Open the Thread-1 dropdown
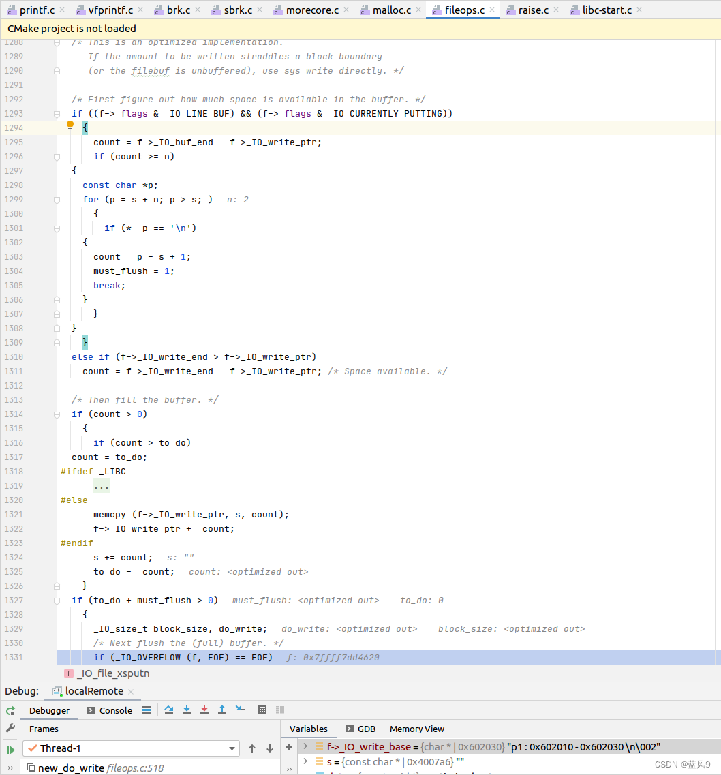Viewport: 721px width, 775px height. [x=232, y=748]
